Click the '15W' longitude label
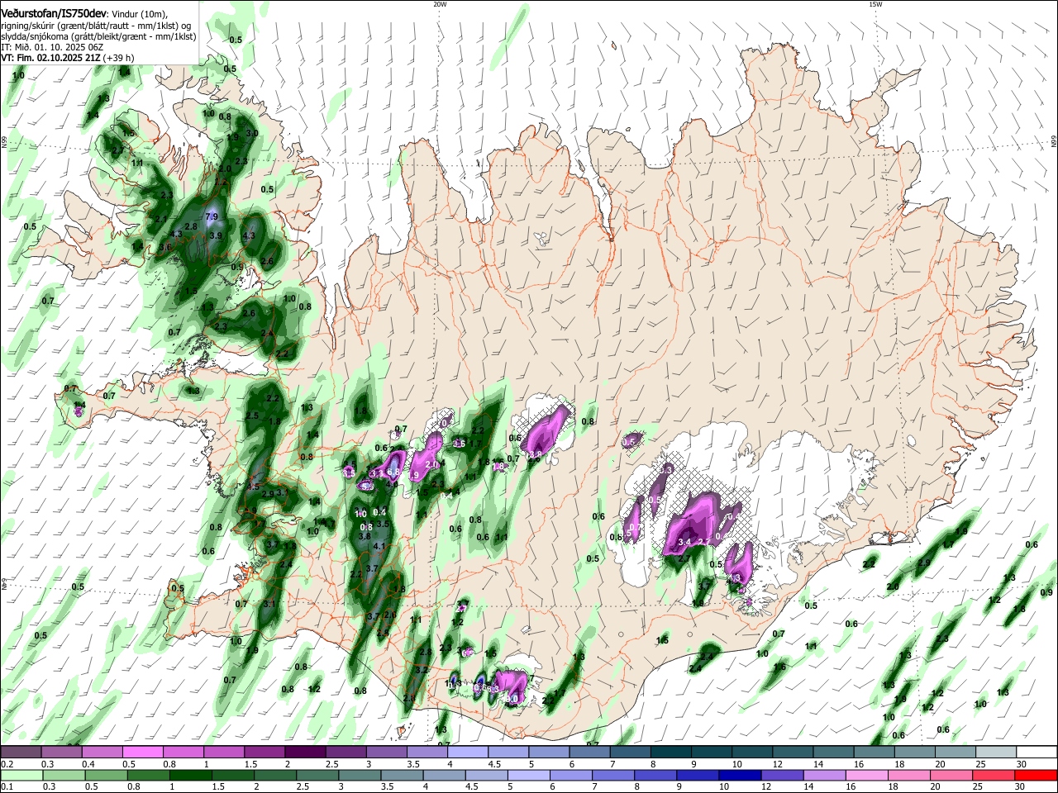Screen dimensions: 1058x793 tap(875, 4)
